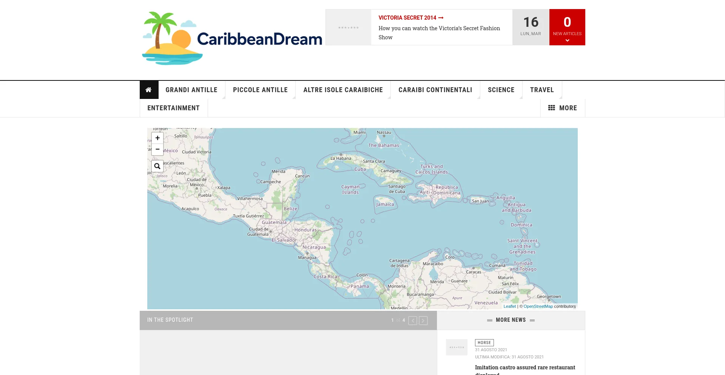Click the thumbnail beside the HORSE article
The height and width of the screenshot is (375, 725).
pyautogui.click(x=457, y=347)
